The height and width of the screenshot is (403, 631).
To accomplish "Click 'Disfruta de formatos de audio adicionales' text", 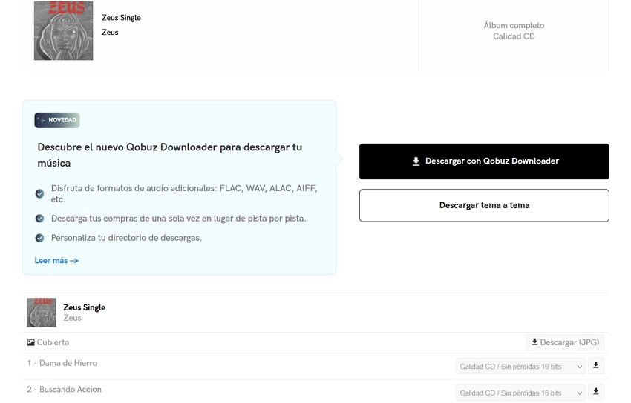I will tap(184, 193).
